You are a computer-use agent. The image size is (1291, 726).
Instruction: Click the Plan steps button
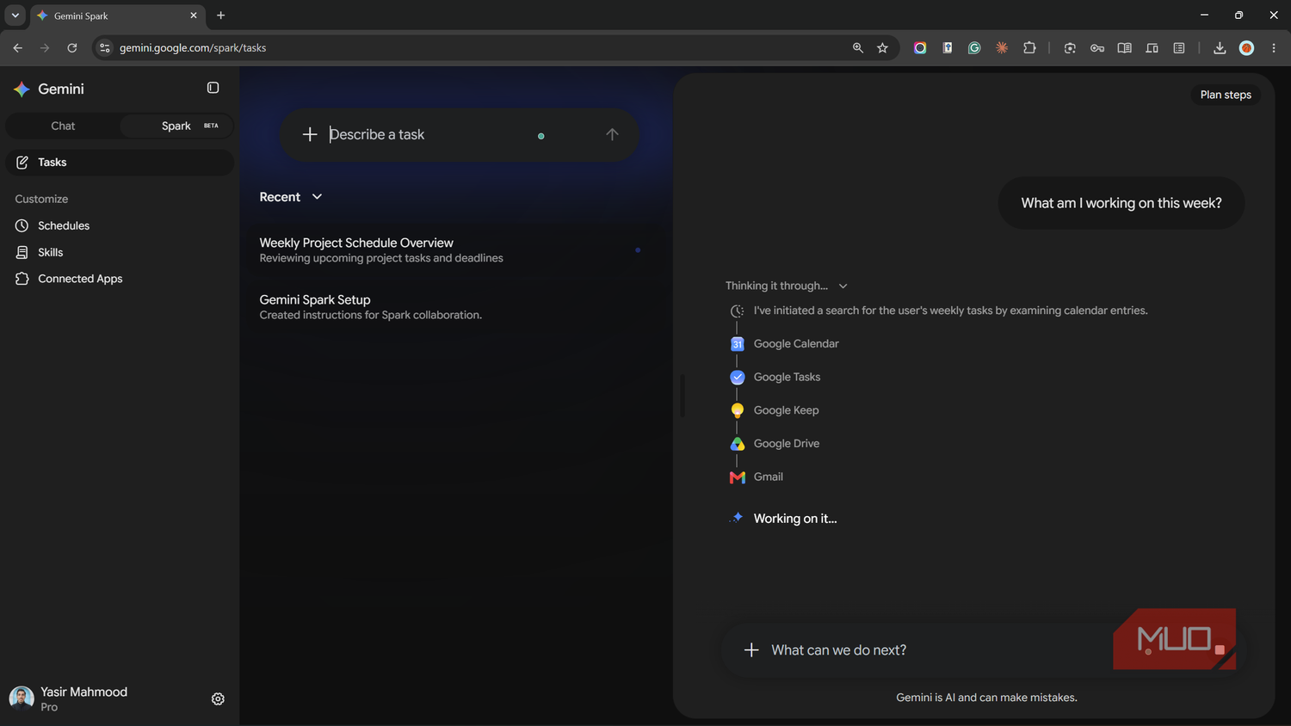[1226, 95]
